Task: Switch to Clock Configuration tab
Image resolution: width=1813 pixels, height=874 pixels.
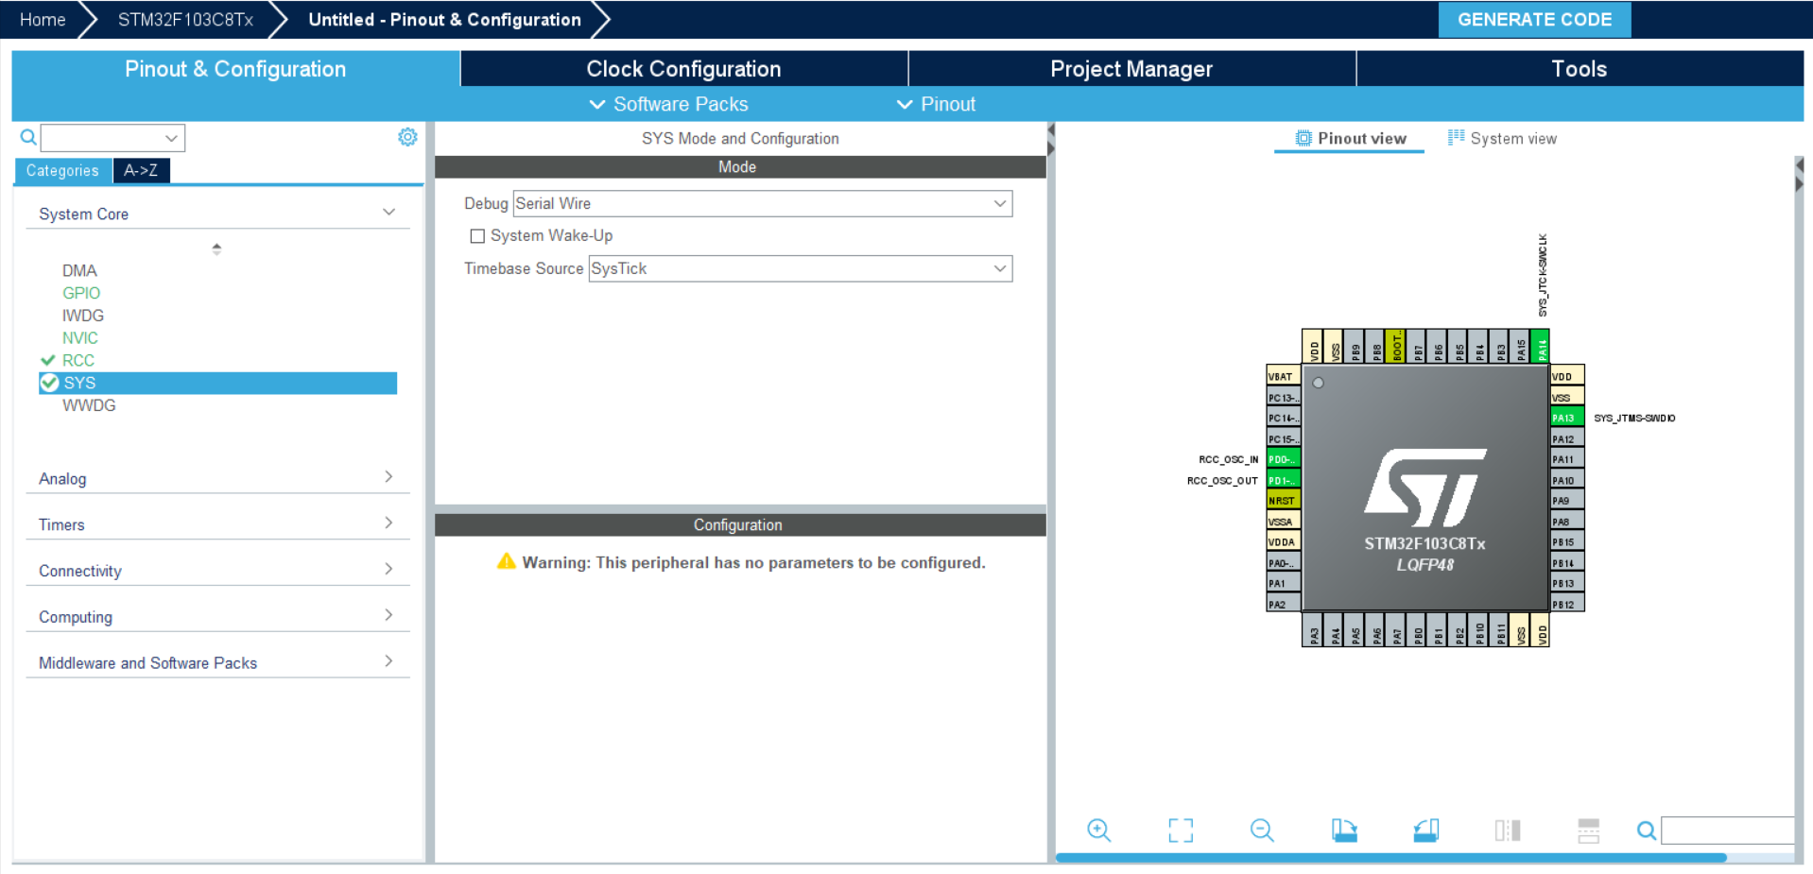Action: [x=683, y=69]
